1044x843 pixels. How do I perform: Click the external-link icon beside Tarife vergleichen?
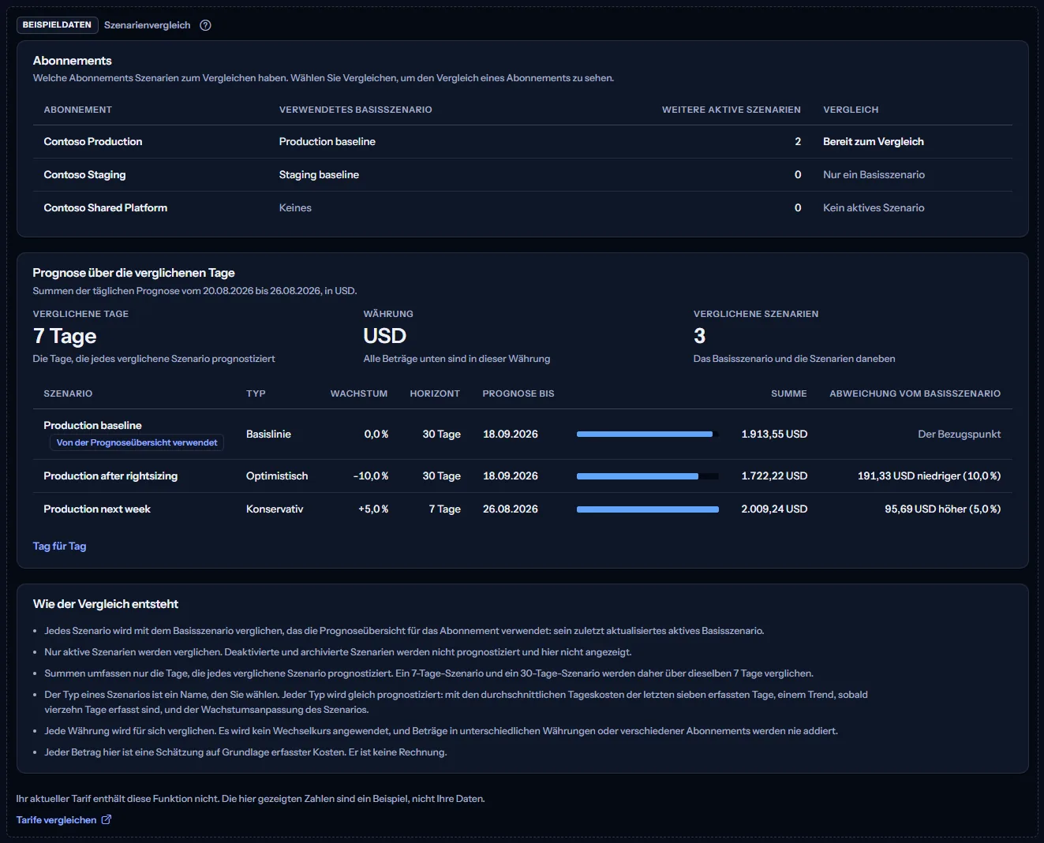tap(107, 820)
